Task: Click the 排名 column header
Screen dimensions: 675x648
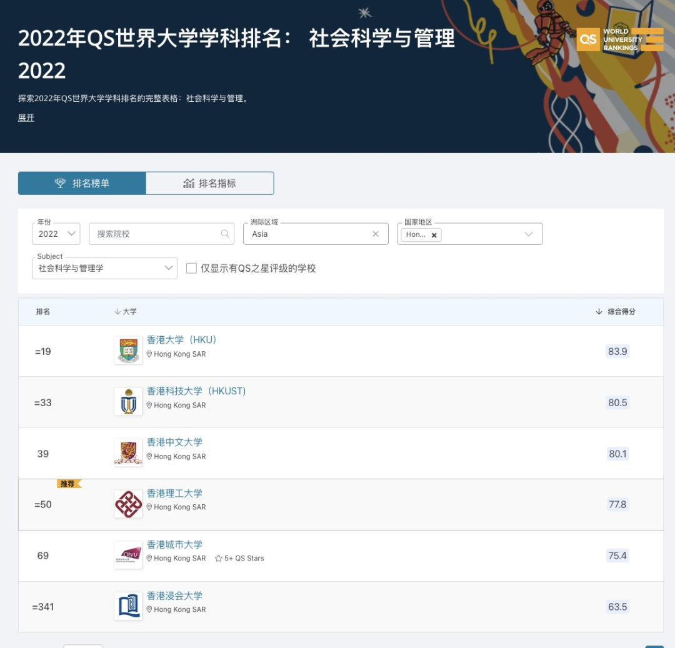Action: point(43,312)
